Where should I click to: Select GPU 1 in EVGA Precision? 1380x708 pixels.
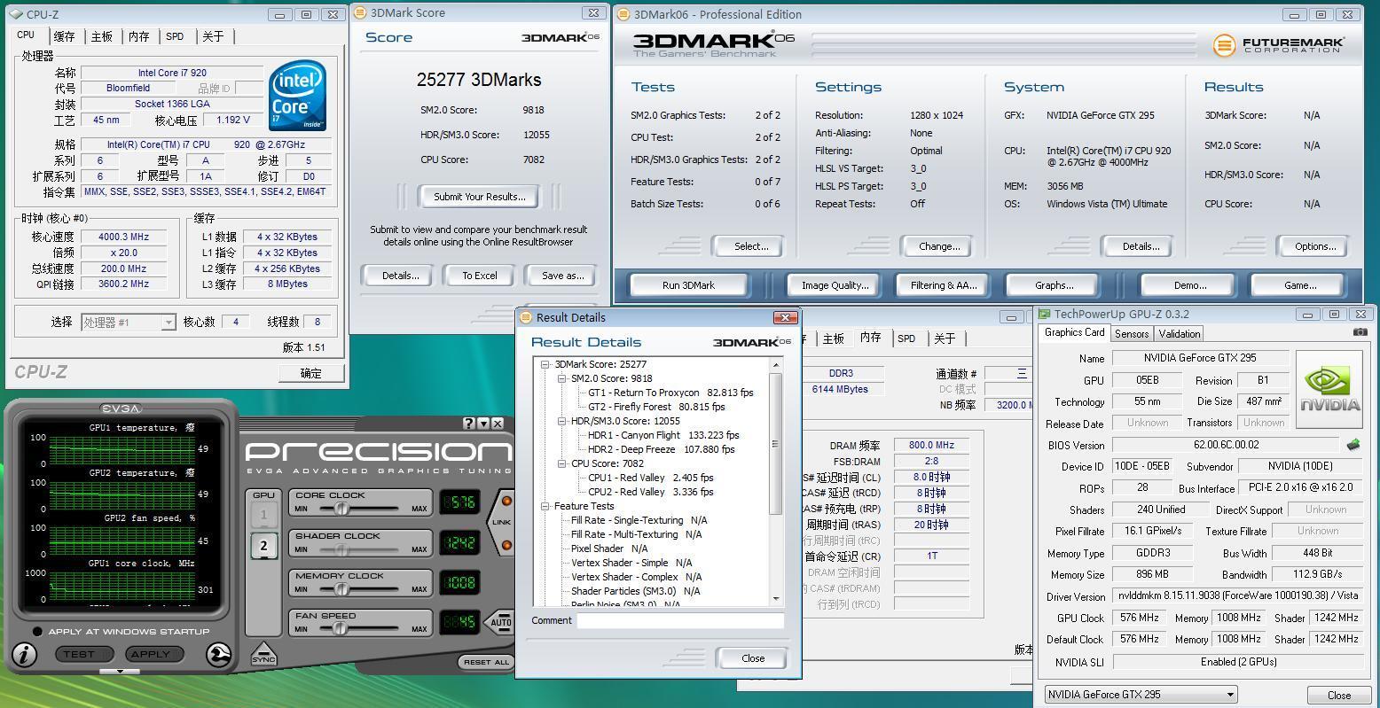point(263,515)
